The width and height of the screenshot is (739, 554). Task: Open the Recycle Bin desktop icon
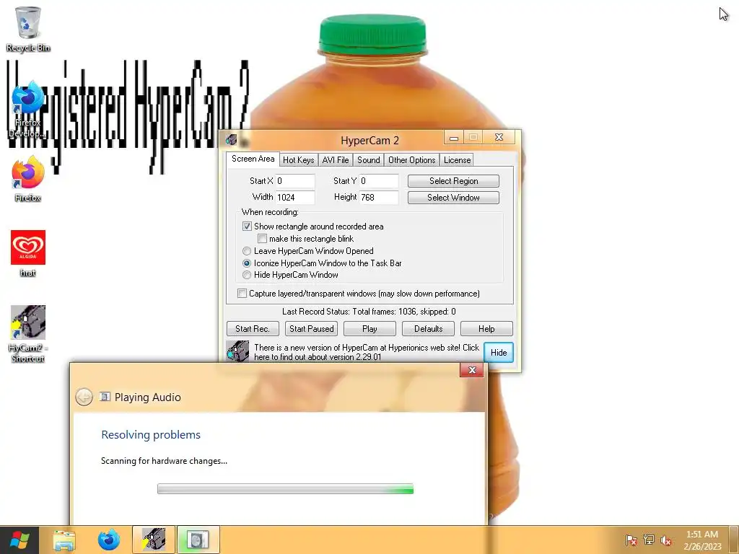click(28, 29)
